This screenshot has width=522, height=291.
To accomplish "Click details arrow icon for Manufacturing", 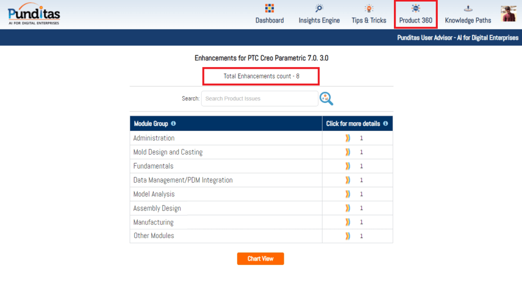I will pos(347,222).
